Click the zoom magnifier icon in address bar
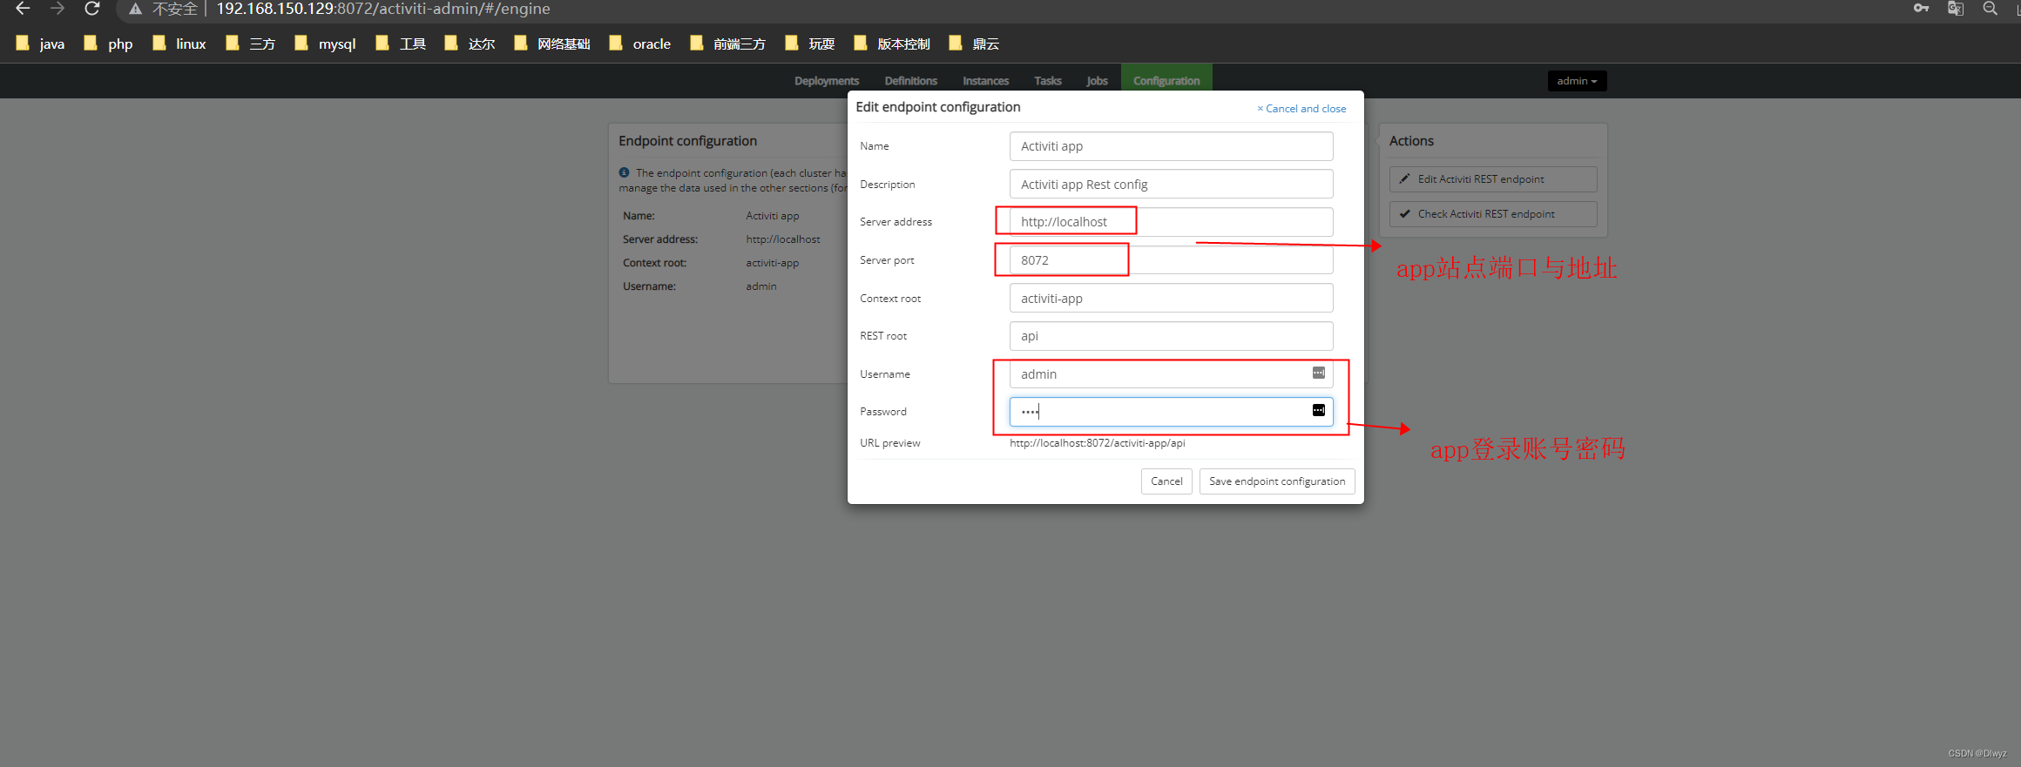Screen dimensions: 2021x767 pyautogui.click(x=1990, y=9)
